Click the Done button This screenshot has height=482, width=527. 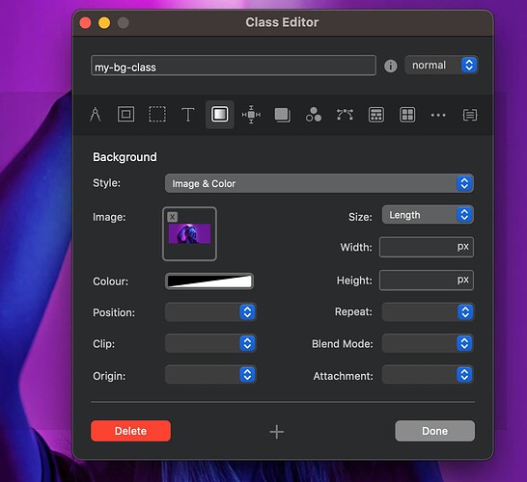tap(435, 431)
